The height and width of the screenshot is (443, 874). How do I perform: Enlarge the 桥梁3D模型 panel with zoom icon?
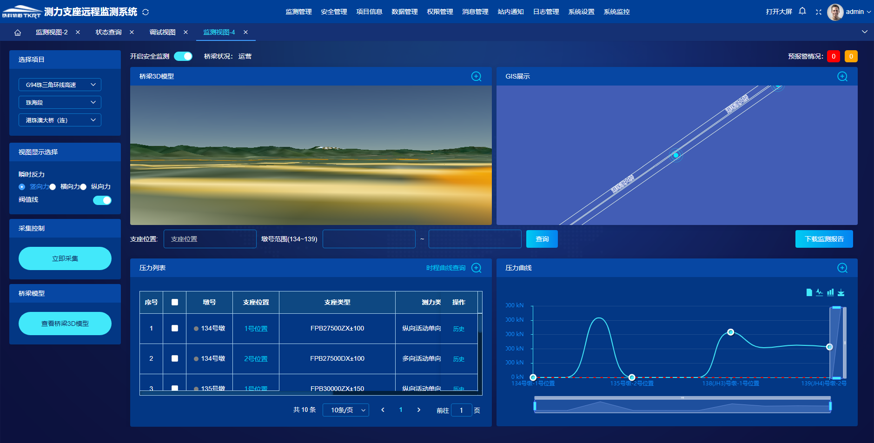[x=476, y=76]
